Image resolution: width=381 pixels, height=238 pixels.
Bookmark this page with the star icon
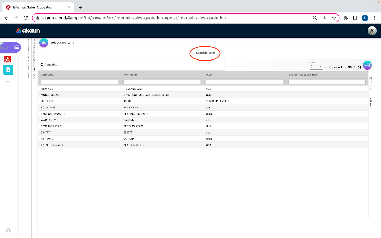[334, 18]
